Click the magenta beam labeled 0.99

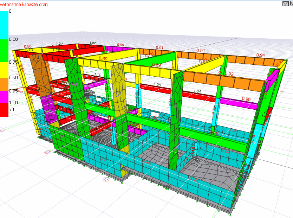[x=242, y=103]
